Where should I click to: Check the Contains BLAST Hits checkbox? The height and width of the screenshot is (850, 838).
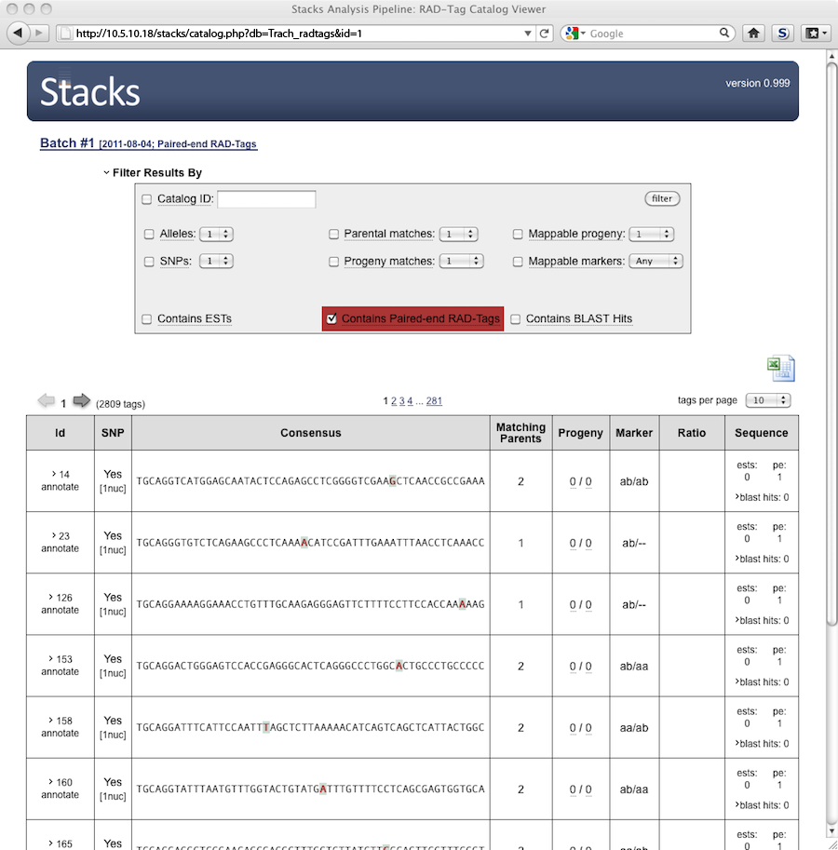click(x=515, y=319)
